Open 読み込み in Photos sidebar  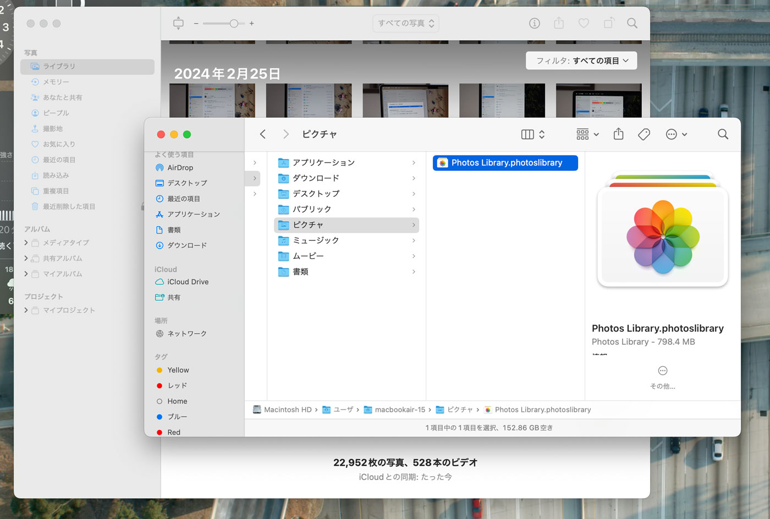50,175
